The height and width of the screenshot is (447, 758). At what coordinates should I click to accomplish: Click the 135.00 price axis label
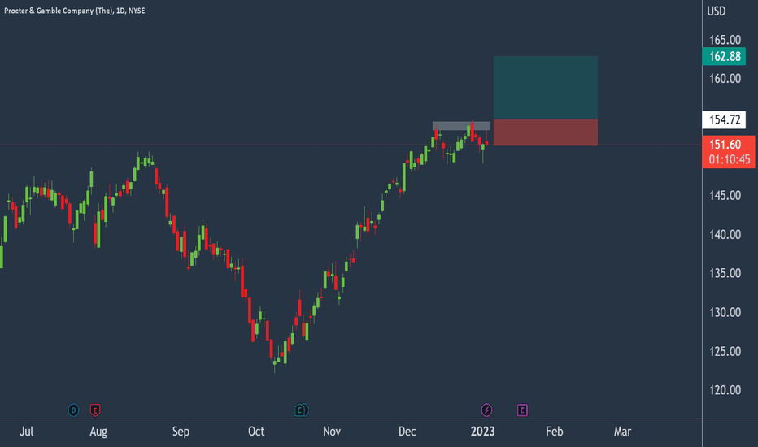pyautogui.click(x=725, y=273)
